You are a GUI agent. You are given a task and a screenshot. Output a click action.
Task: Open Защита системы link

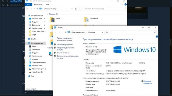(63, 53)
